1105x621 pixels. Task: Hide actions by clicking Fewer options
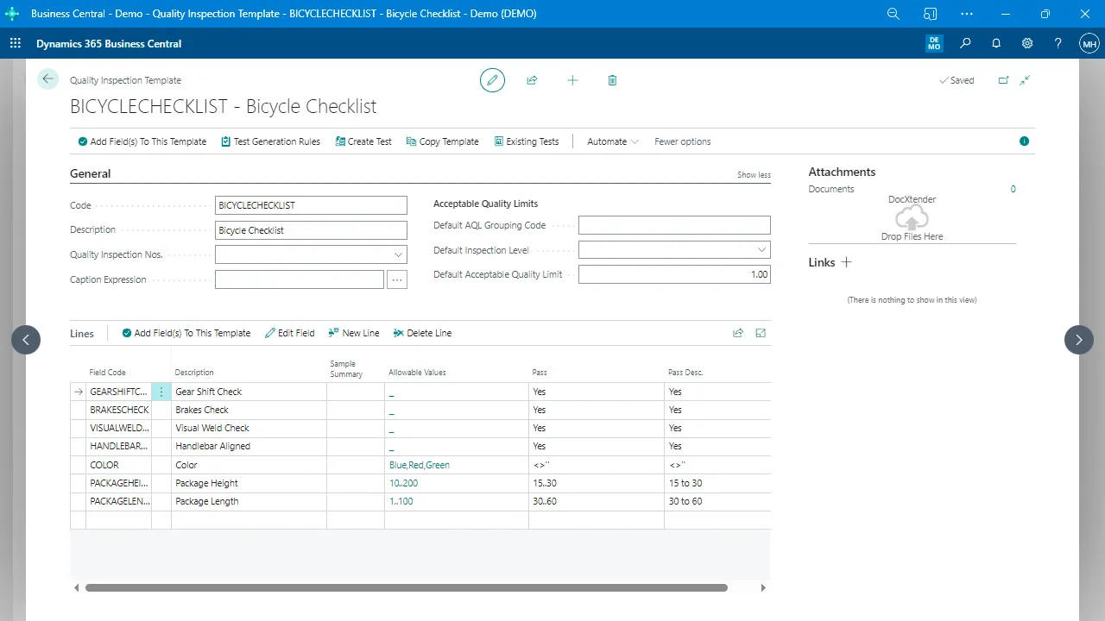click(682, 141)
